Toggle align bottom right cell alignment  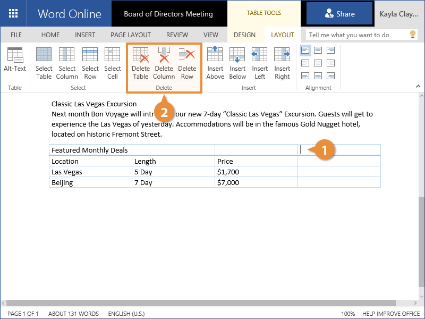tap(331, 76)
